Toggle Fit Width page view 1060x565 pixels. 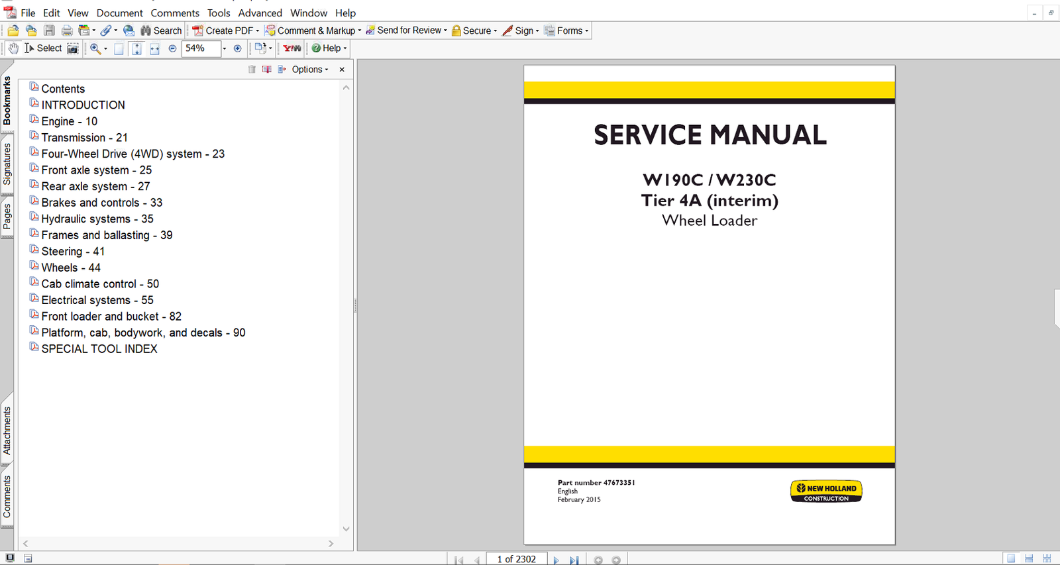tap(154, 48)
